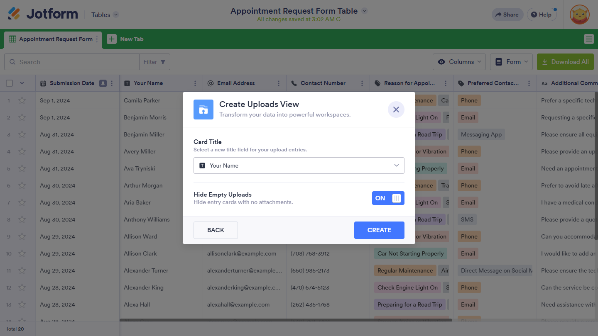The height and width of the screenshot is (336, 598).
Task: Select the Camila Parker name cell
Action: 161,100
